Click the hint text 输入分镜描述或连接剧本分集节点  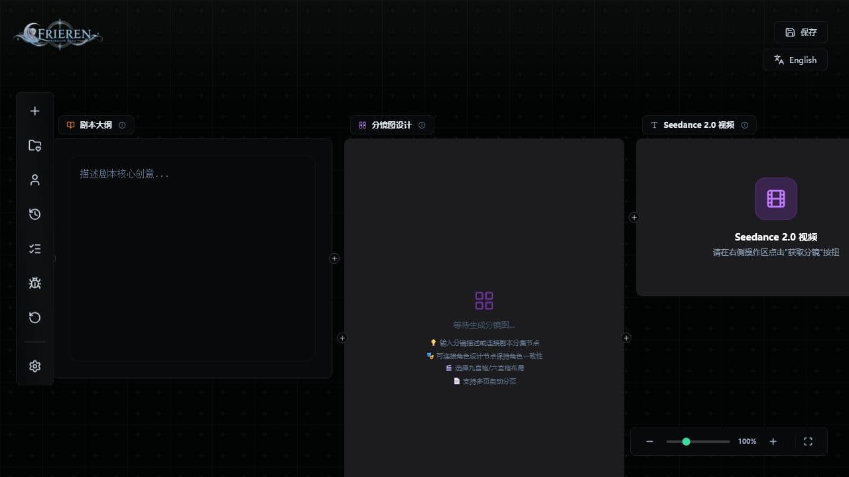tap(490, 343)
